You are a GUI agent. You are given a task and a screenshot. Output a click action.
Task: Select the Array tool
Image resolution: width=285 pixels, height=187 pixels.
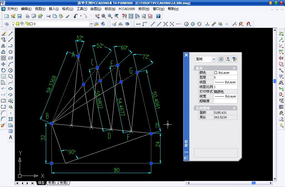[3, 58]
